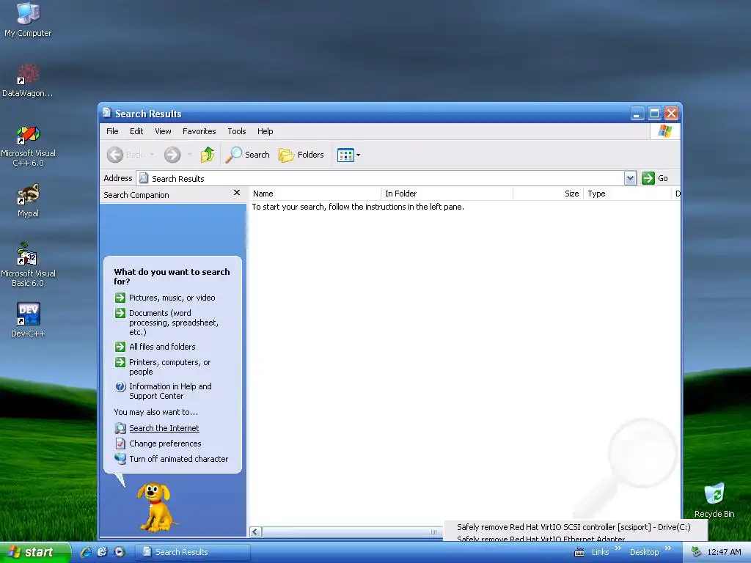Click the Forward navigation arrow

172,155
